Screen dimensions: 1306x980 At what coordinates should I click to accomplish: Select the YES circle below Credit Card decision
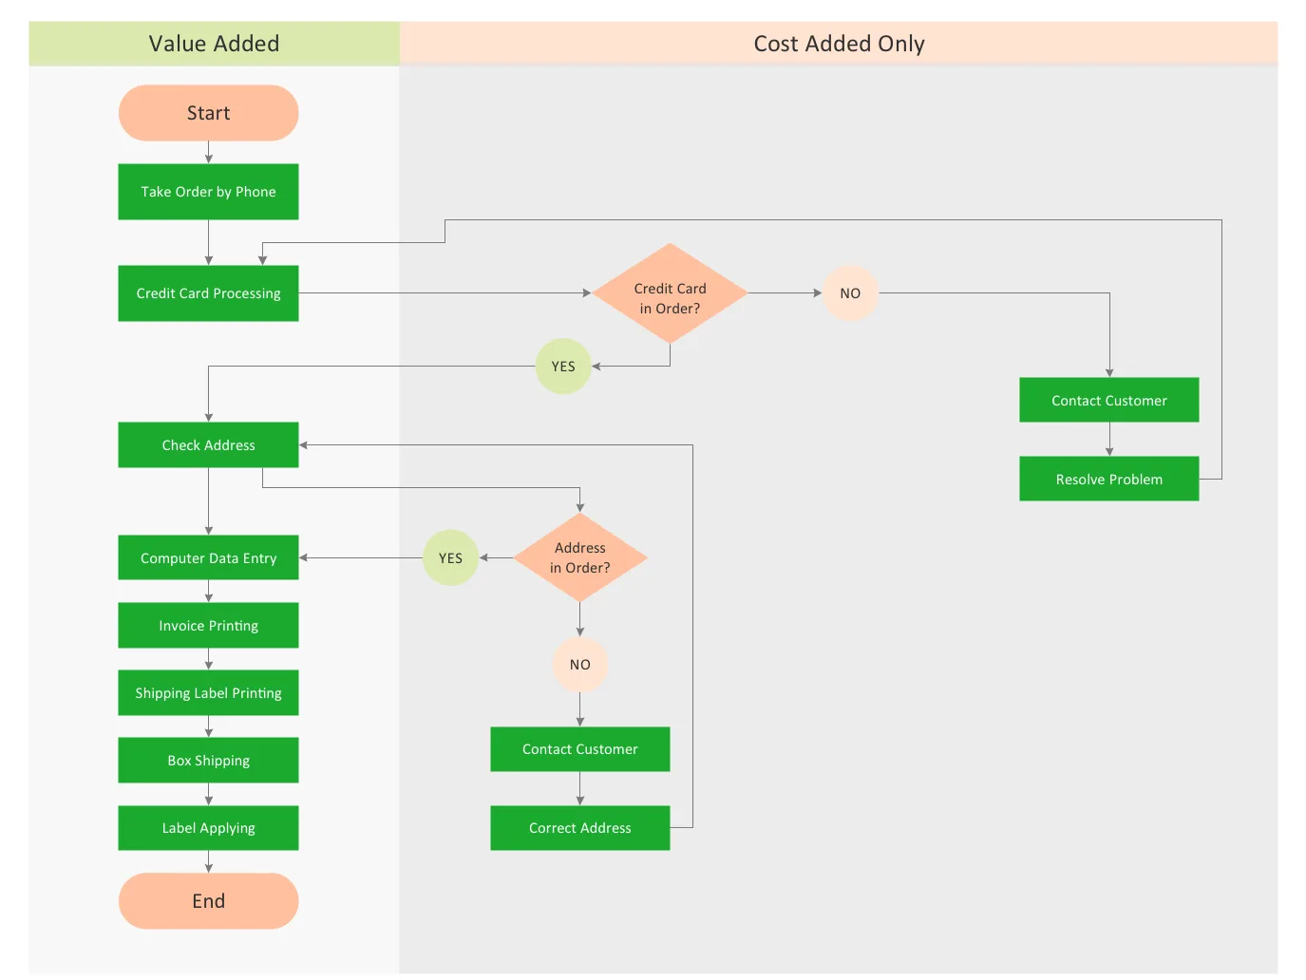click(563, 367)
